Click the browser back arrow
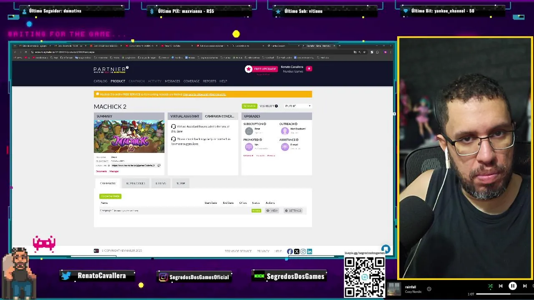Viewport: 534px width, 300px height. pos(15,52)
